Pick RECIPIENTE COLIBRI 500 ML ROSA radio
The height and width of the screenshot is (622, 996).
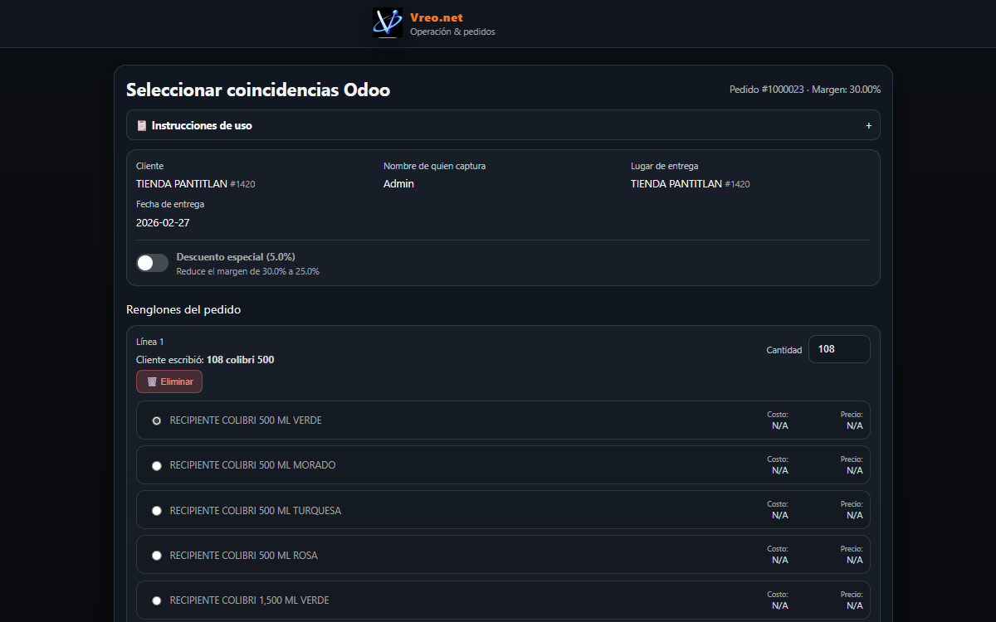point(157,555)
